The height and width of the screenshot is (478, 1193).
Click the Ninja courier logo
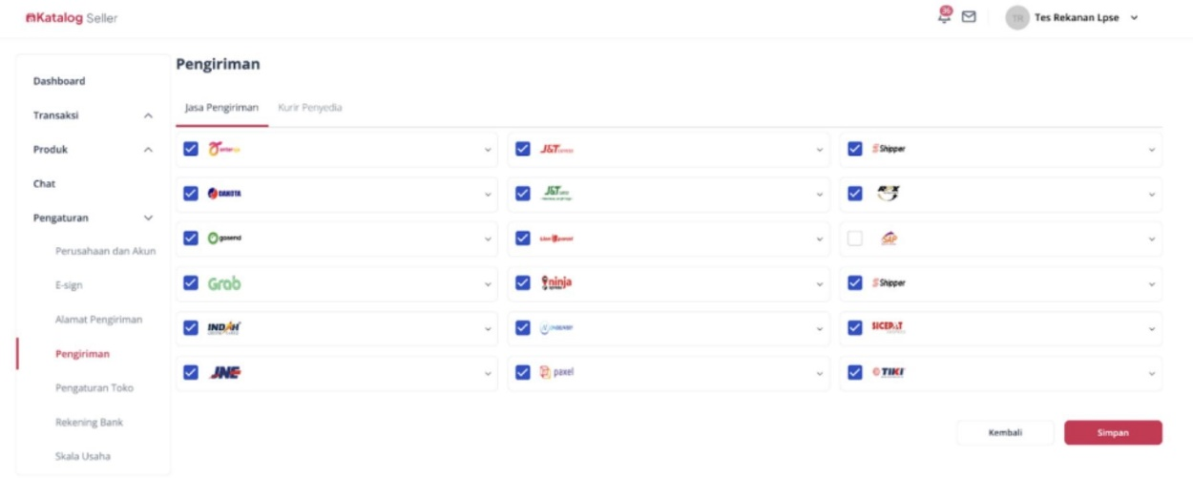point(556,283)
